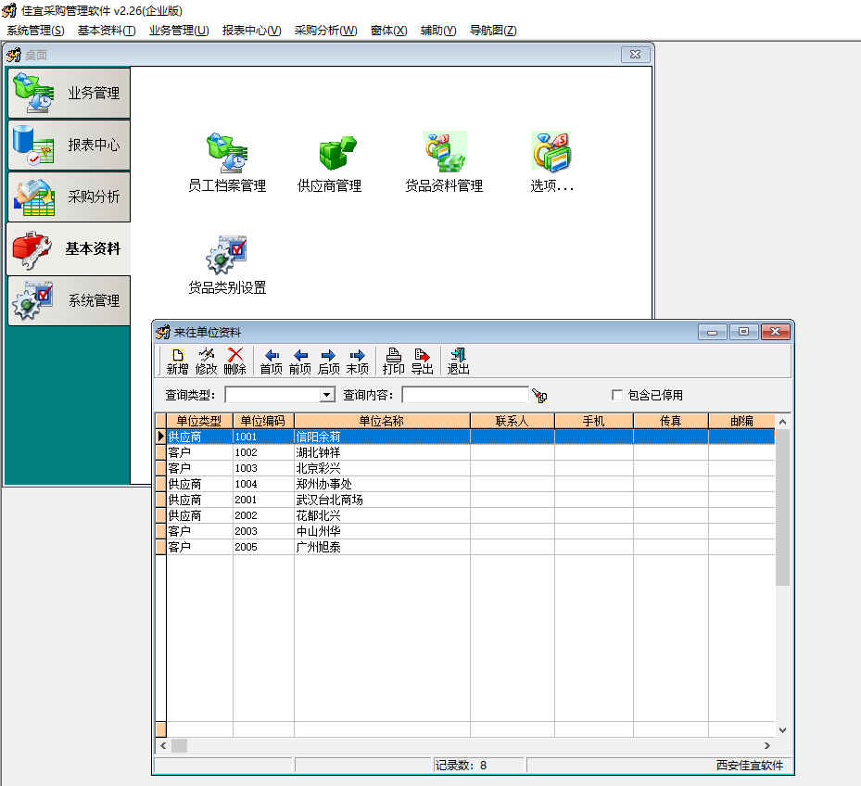The image size is (861, 786).
Task: Select 基本资料 in the sidebar
Action: click(x=70, y=248)
